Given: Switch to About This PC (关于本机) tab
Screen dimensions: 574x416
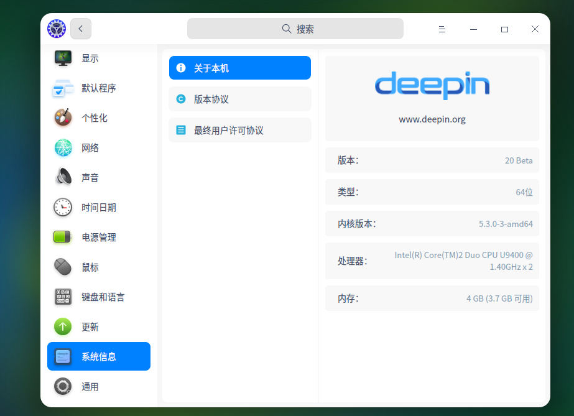Looking at the screenshot, I should pyautogui.click(x=240, y=68).
